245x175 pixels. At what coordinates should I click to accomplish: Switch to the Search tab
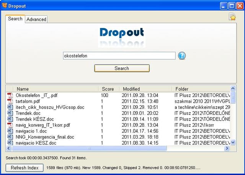[15, 19]
